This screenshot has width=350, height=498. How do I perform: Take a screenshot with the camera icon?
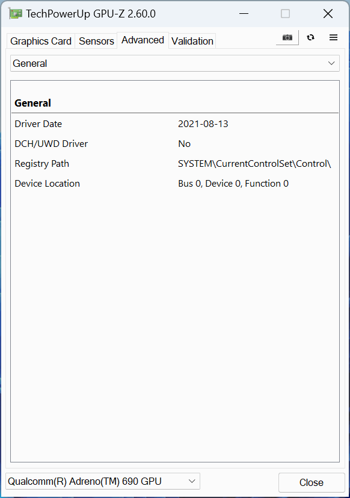(287, 37)
